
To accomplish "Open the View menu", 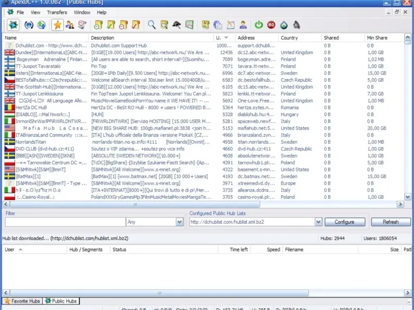I will (35, 12).
